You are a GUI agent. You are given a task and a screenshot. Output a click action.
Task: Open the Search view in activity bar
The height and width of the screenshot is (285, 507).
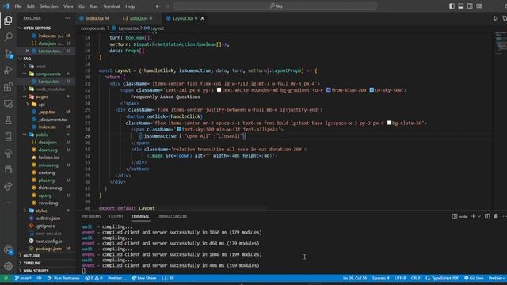coord(8,37)
